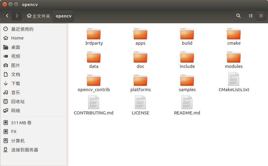Open the 511 MB 卷 volume
This screenshot has width=268, height=166.
33,123
